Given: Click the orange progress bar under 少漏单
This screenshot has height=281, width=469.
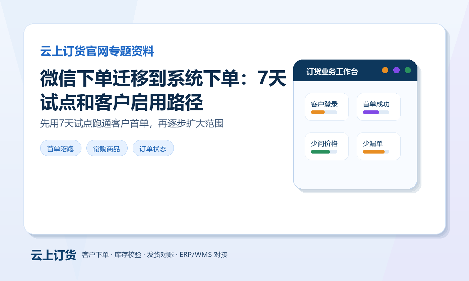Looking at the screenshot, I should point(374,152).
